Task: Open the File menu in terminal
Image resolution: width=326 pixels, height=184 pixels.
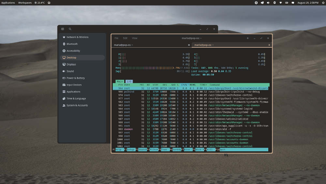Action: pos(116,38)
